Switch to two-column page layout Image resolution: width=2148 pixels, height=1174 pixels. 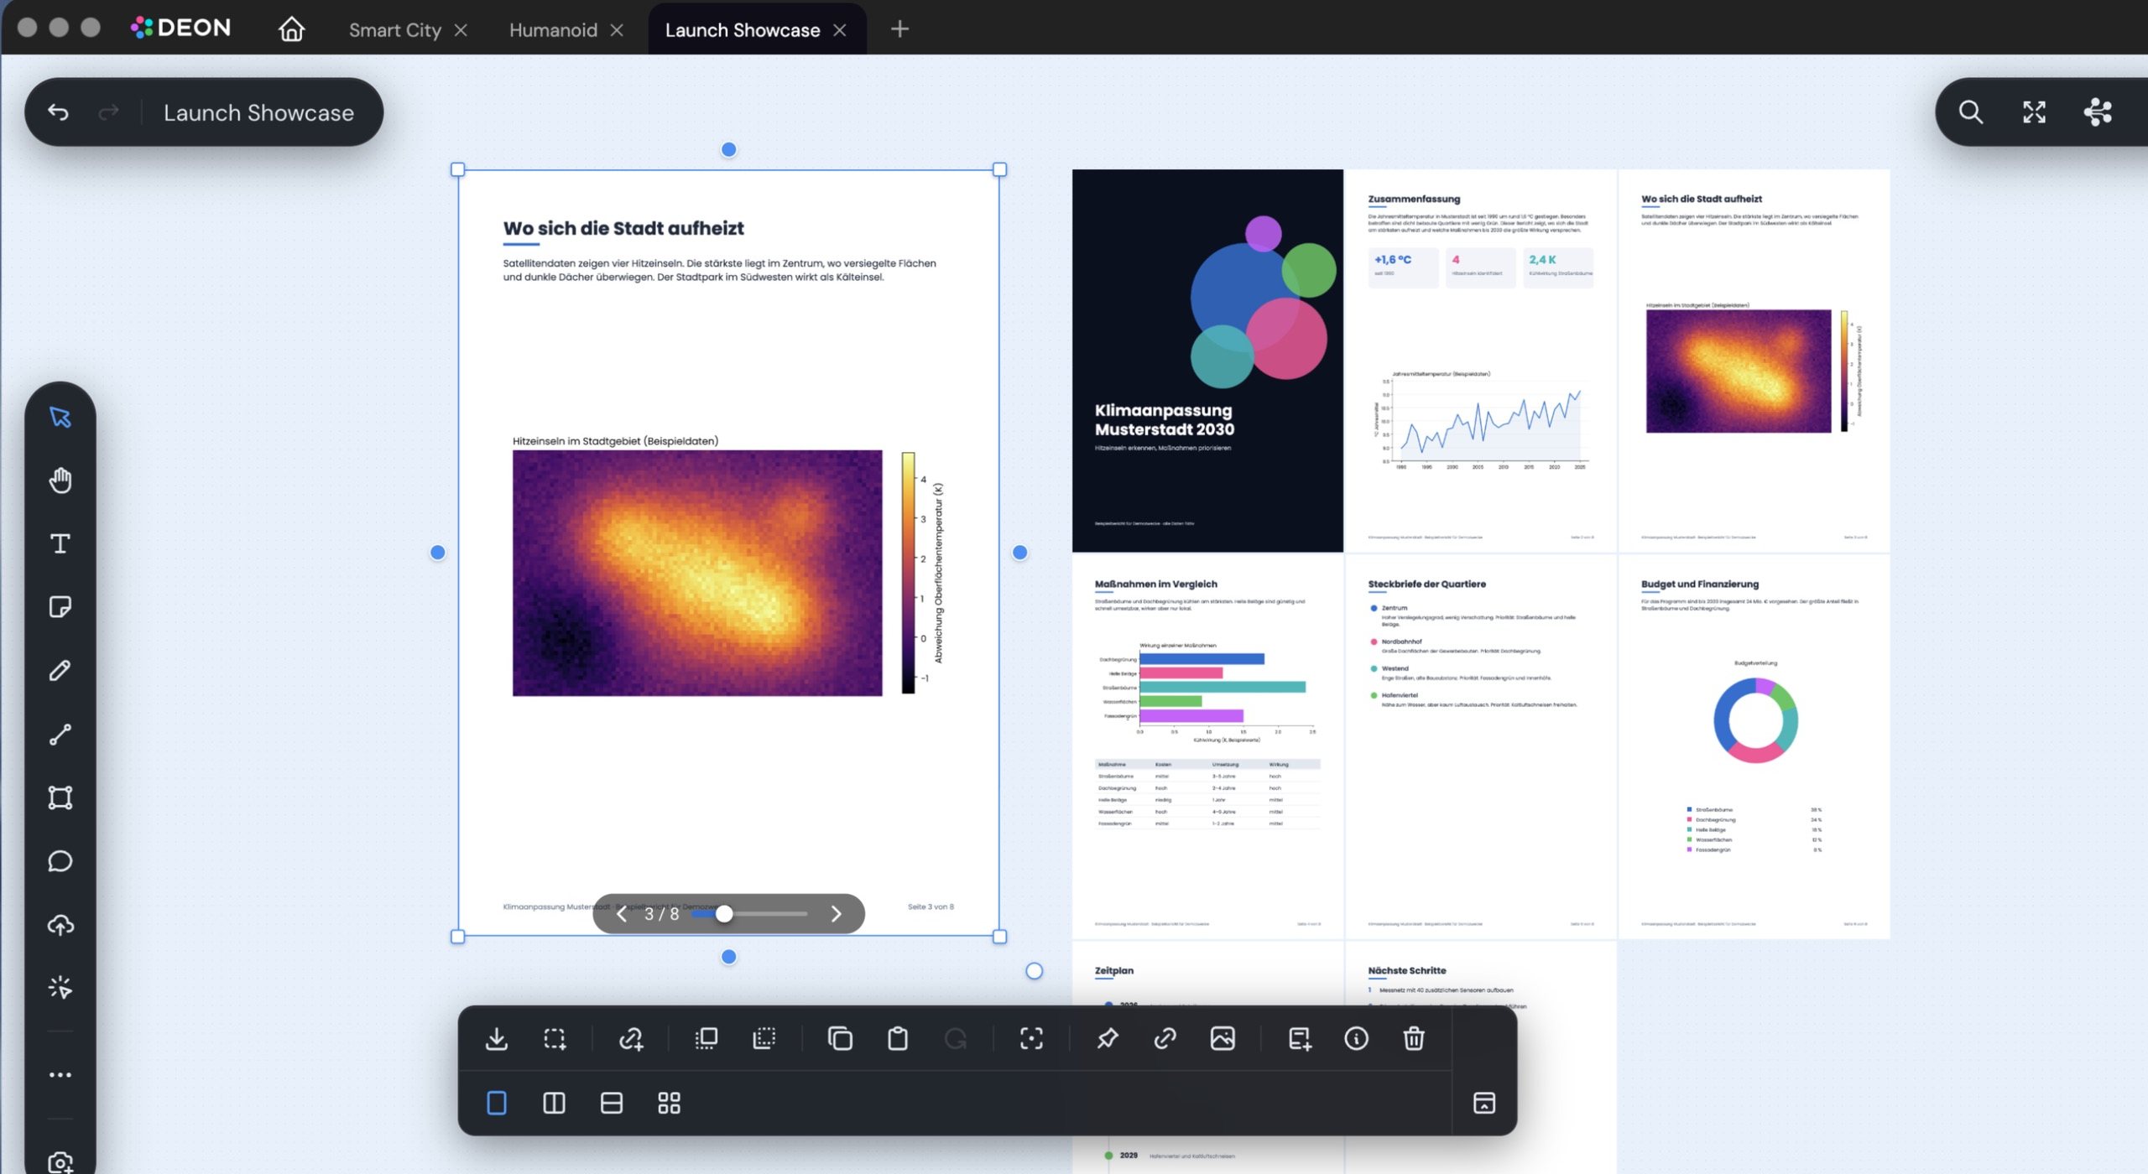click(x=554, y=1103)
